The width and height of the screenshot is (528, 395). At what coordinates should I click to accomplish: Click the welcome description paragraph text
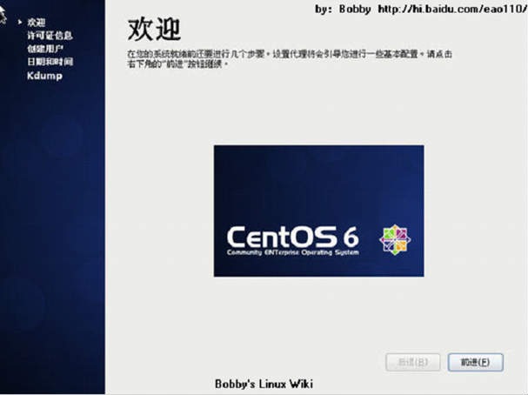290,58
